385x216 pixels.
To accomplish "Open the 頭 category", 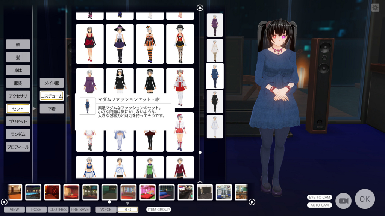I will [18, 45].
